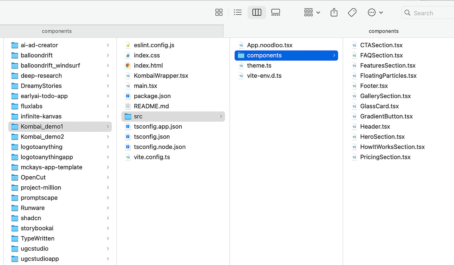Select the logotoanything folder

tap(60, 147)
